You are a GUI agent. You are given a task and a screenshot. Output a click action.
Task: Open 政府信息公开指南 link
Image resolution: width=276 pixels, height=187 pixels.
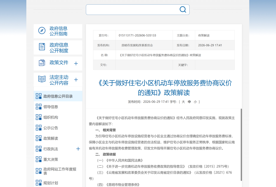[x=59, y=31]
